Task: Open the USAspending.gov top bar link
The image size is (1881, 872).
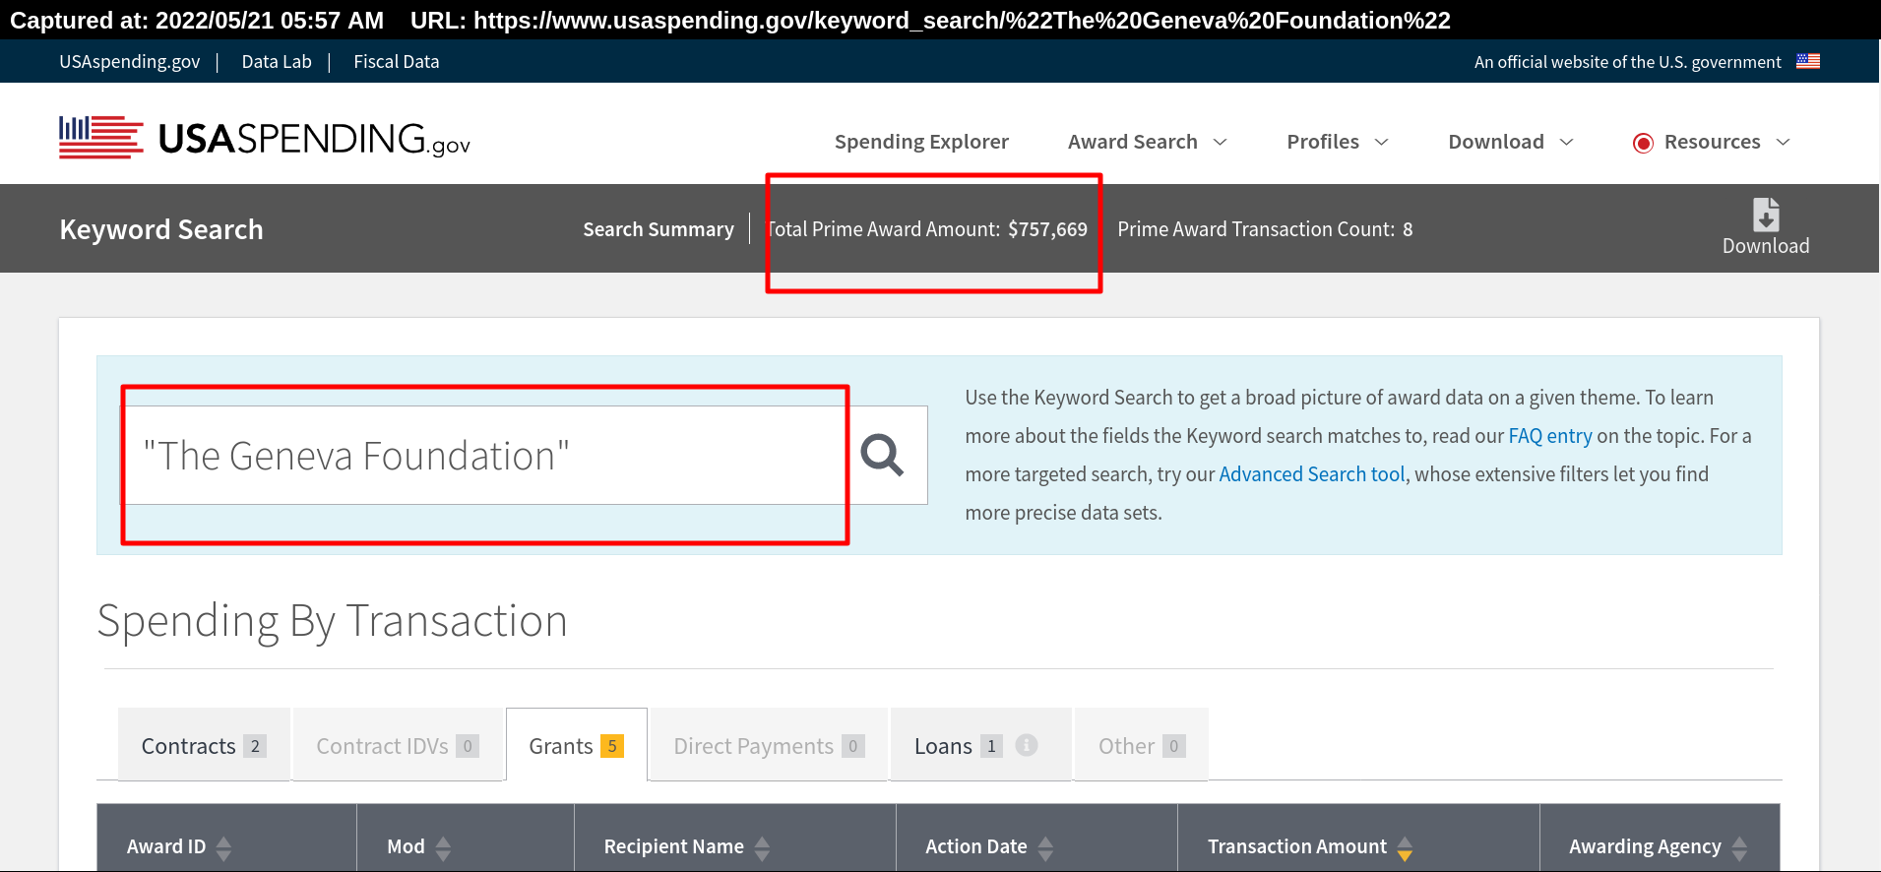Action: tap(129, 61)
